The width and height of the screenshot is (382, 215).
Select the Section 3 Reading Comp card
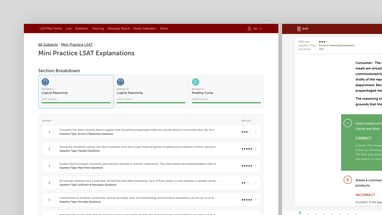[x=226, y=92]
